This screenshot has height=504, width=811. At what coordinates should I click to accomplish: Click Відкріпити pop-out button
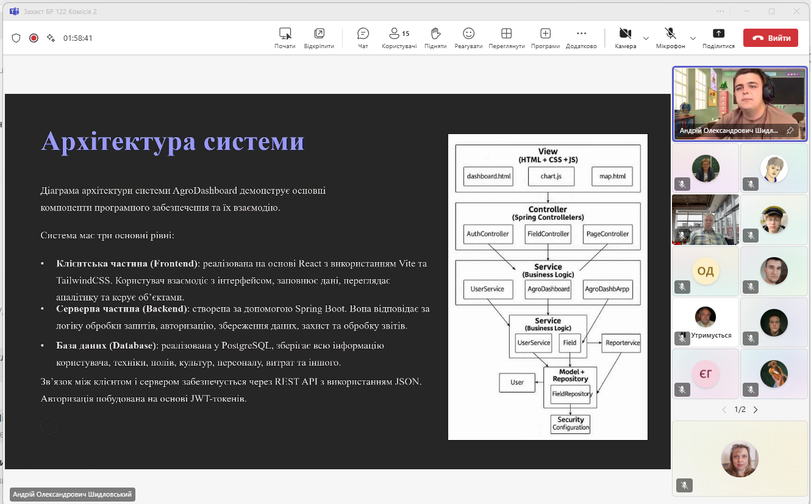pyautogui.click(x=319, y=38)
